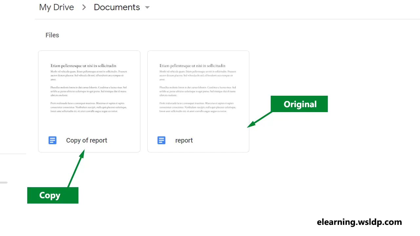Open the 'report' document thumbnail
Viewport: 420px width, 236px height.
[x=198, y=90]
